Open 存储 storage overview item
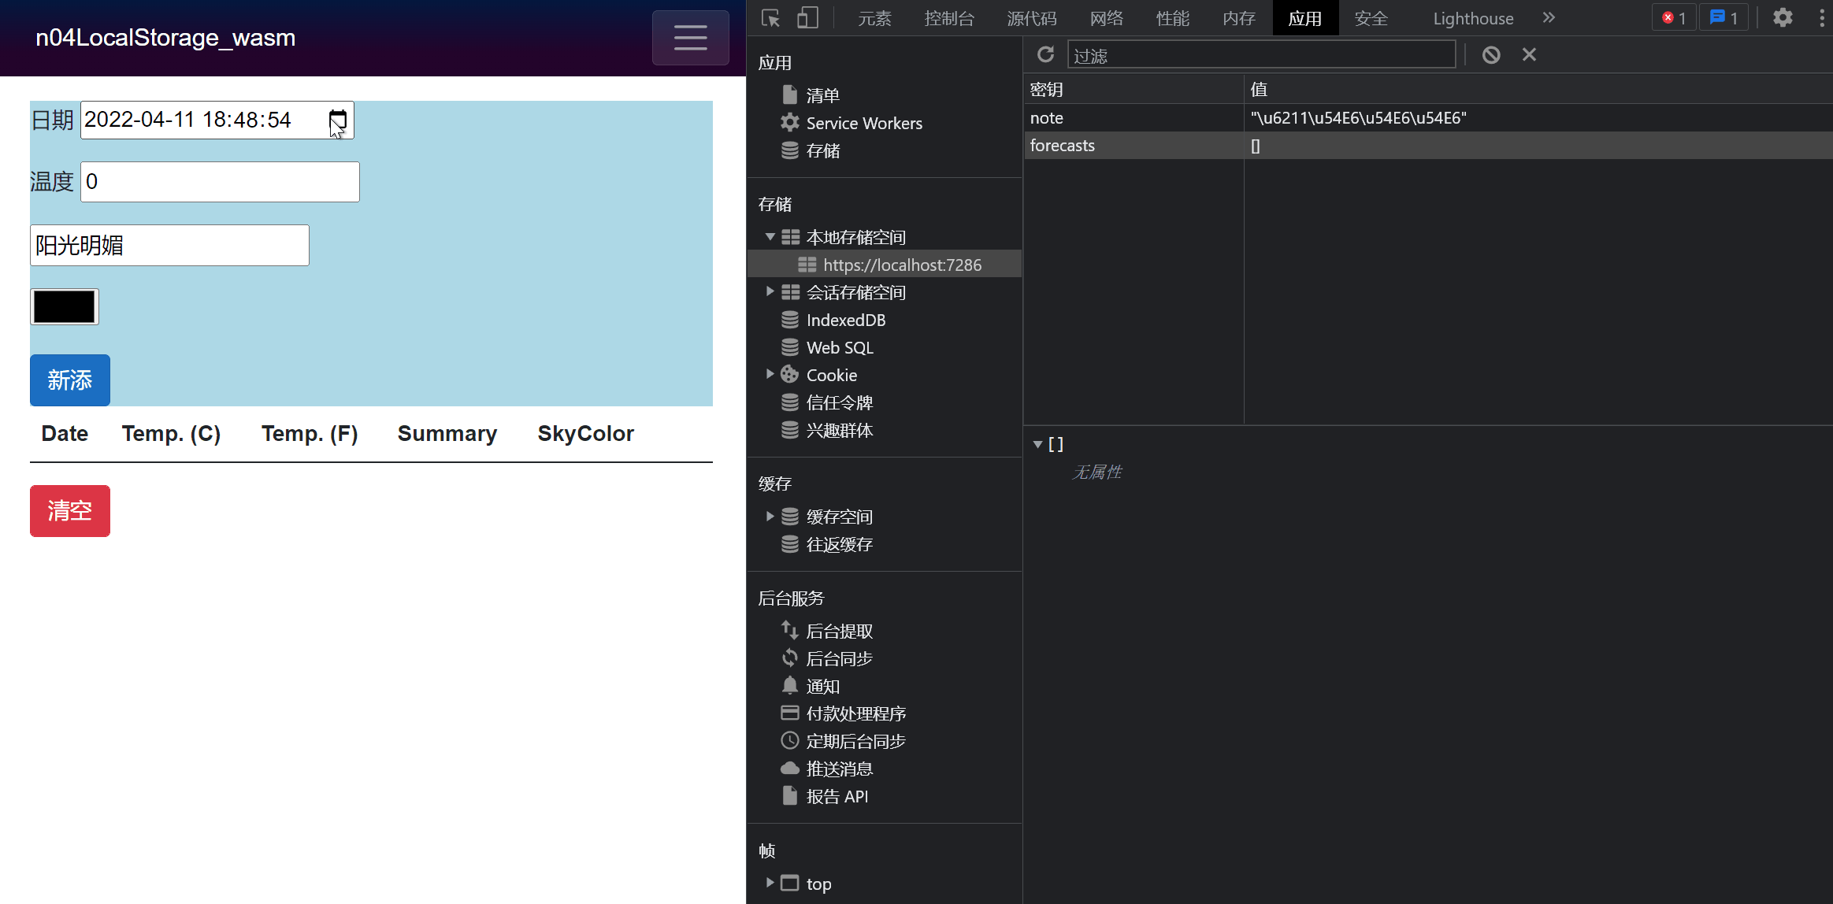This screenshot has height=904, width=1833. [x=822, y=150]
